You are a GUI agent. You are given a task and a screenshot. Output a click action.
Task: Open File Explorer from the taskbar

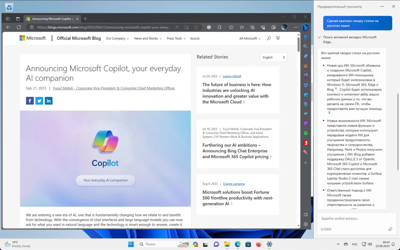(x=227, y=244)
